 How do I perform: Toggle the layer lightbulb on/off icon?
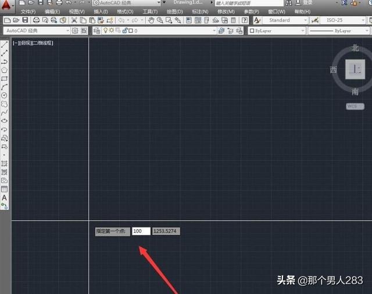[106, 31]
